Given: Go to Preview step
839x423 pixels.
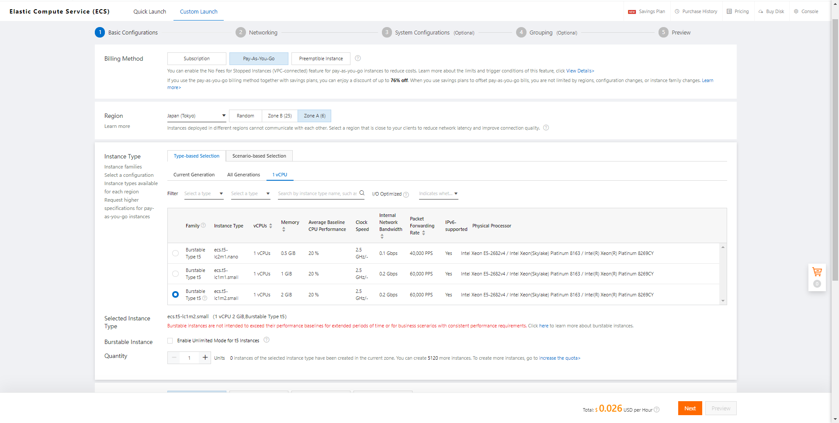Looking at the screenshot, I should point(675,32).
